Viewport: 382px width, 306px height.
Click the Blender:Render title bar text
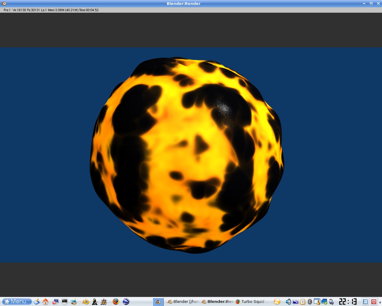(183, 3)
